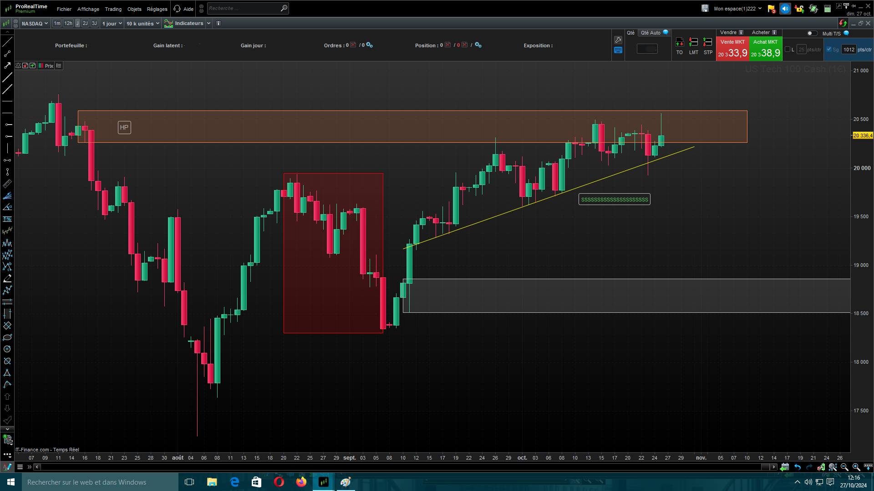
Task: Click the price alert bell icon
Action: (18, 66)
